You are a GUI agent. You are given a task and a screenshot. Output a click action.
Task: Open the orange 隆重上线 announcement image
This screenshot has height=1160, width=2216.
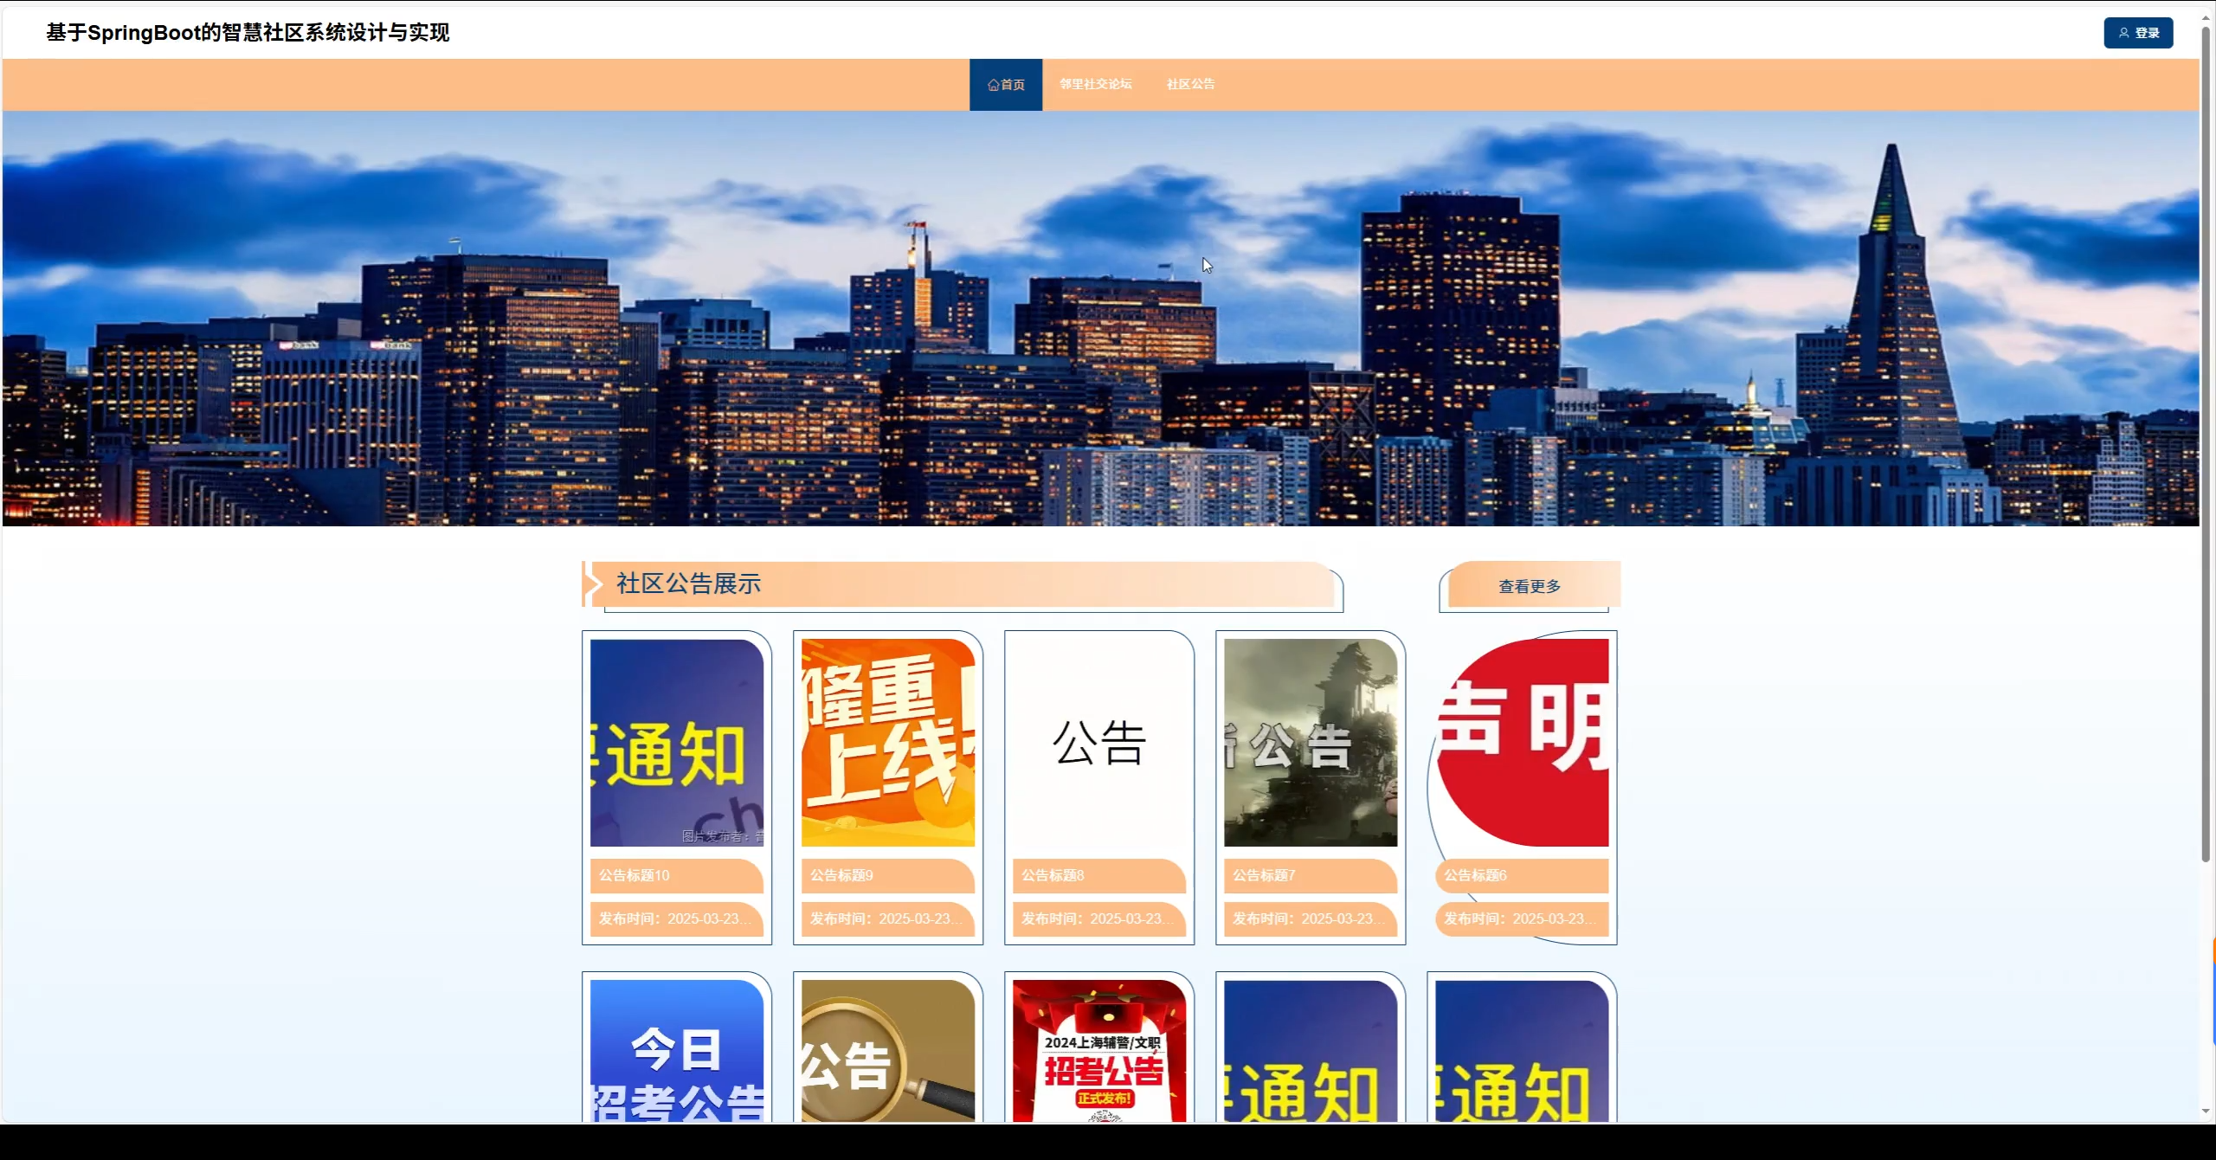[887, 742]
